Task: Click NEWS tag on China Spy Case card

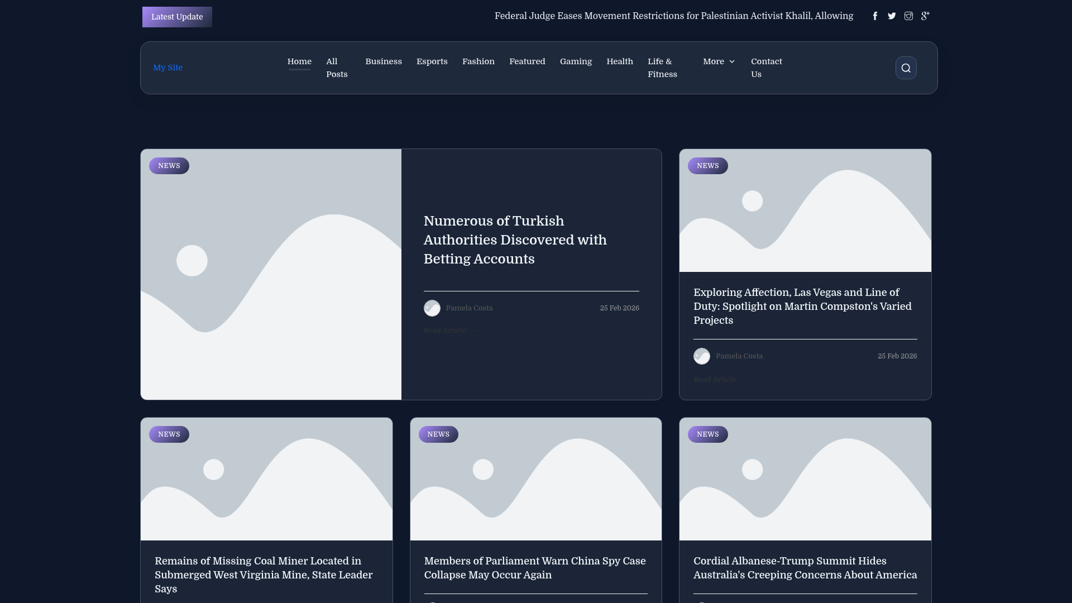Action: 438,434
